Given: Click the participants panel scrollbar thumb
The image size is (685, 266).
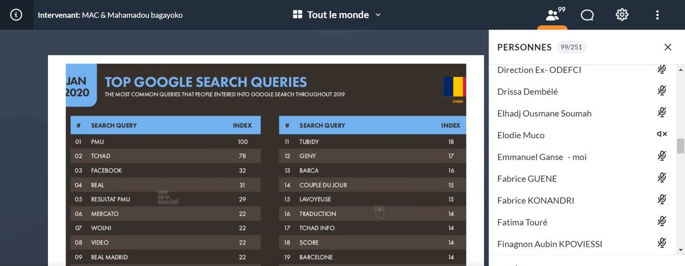Looking at the screenshot, I should click(x=680, y=146).
